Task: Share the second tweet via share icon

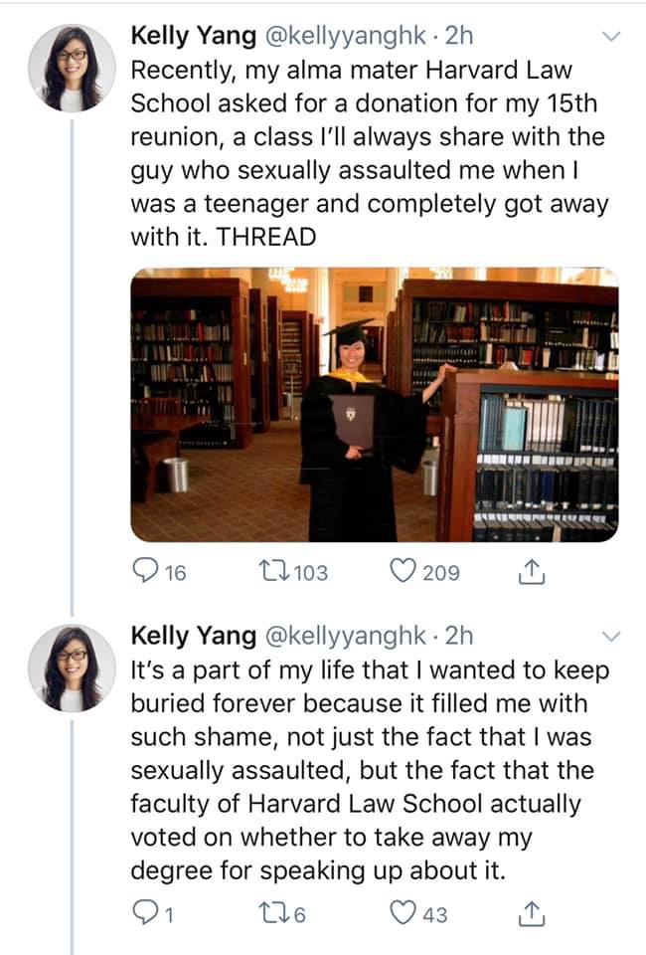Action: (531, 913)
